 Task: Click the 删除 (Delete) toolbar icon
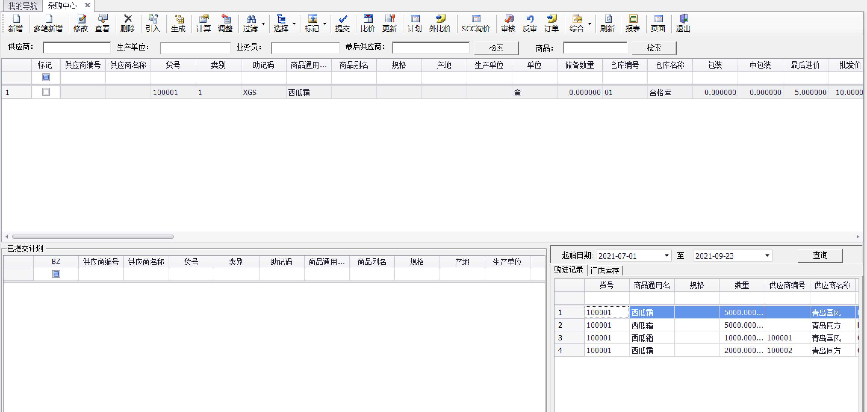128,23
